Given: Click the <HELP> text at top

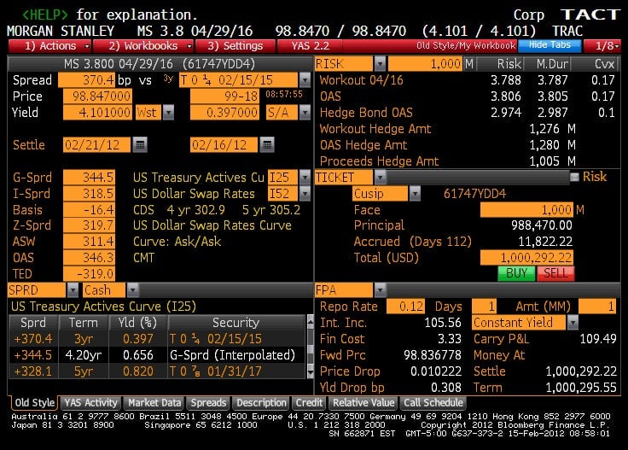Looking at the screenshot, I should pyautogui.click(x=45, y=15).
